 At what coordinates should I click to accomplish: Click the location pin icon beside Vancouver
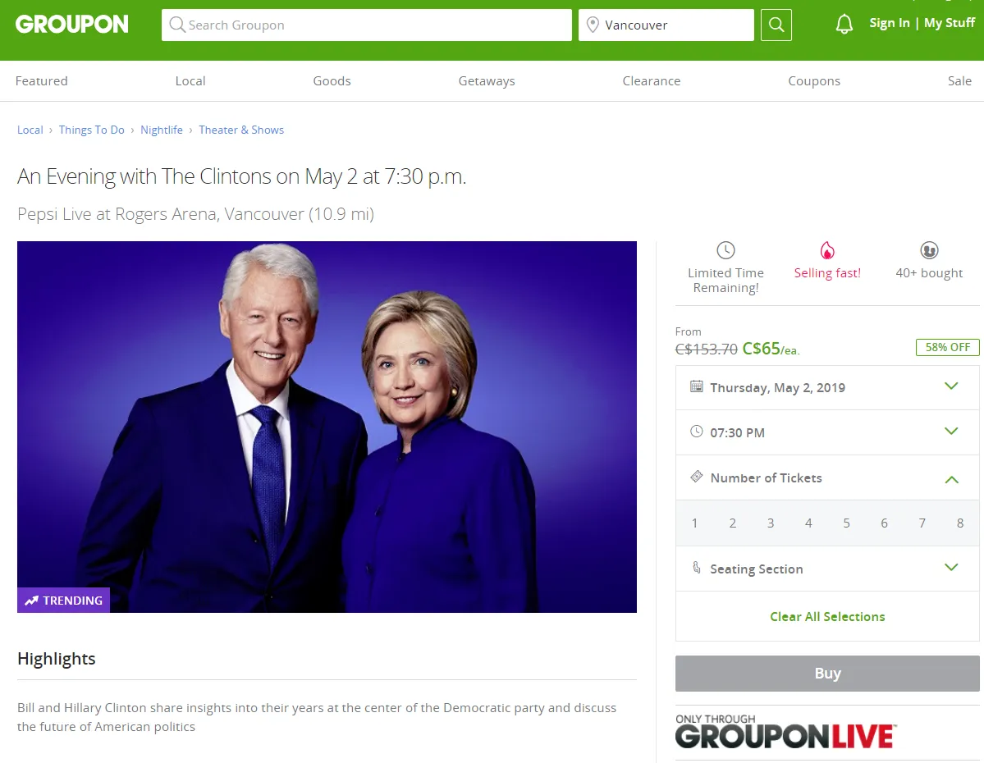(x=592, y=25)
